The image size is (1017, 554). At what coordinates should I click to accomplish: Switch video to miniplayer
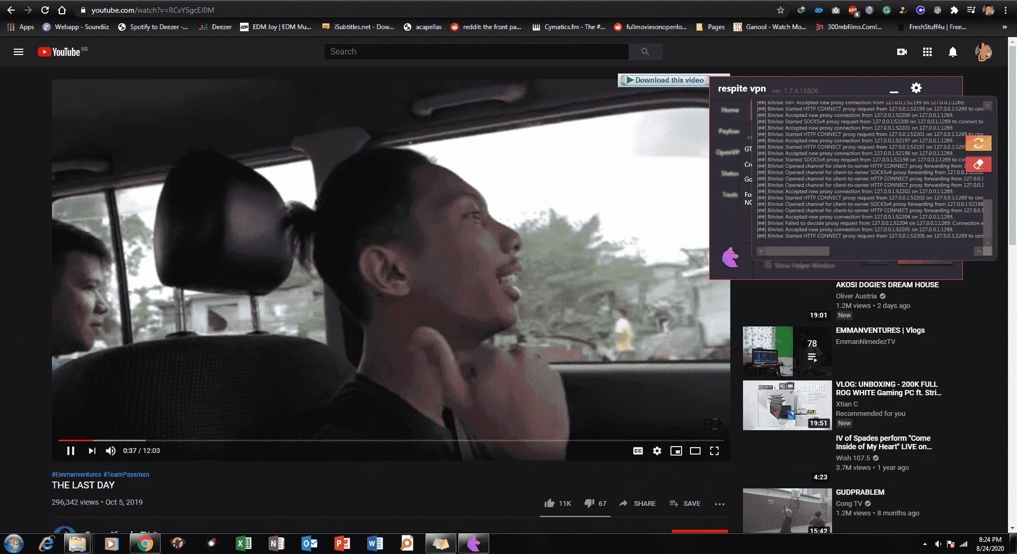(676, 451)
